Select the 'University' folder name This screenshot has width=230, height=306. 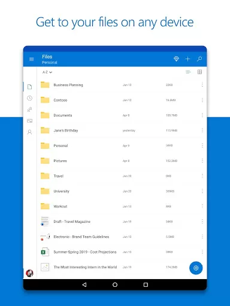click(61, 191)
